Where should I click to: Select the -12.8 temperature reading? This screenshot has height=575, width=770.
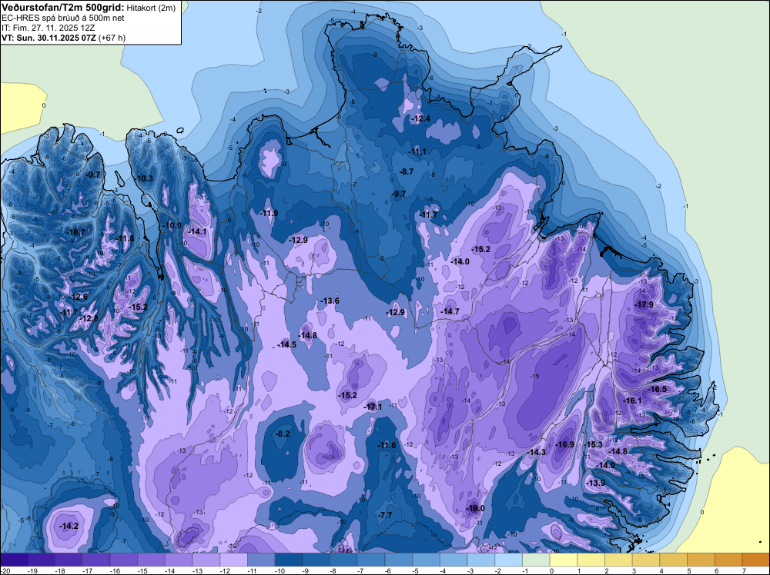point(89,318)
